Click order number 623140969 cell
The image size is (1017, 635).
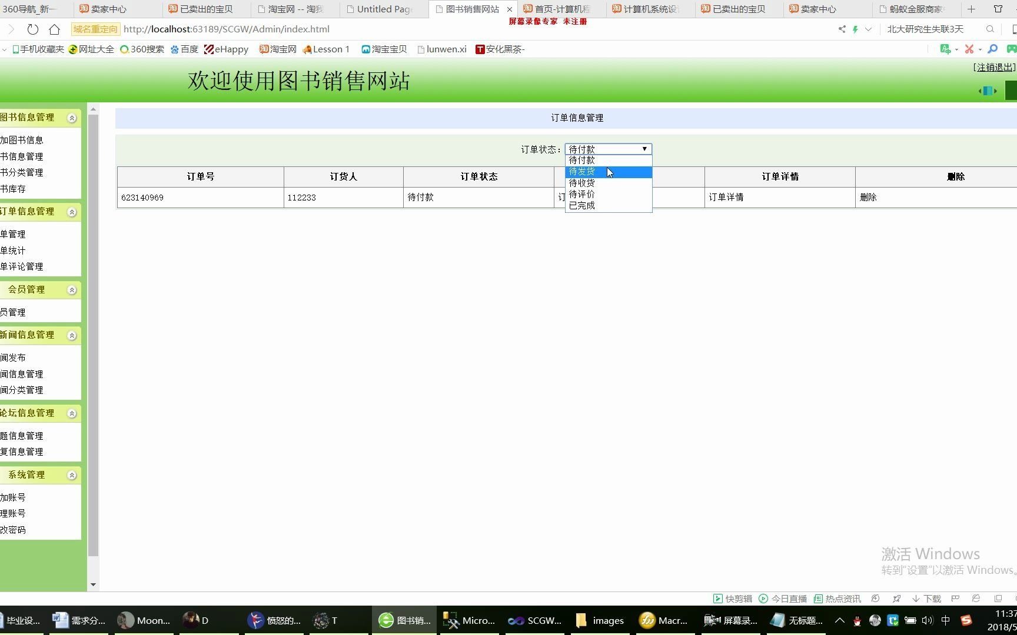(201, 198)
